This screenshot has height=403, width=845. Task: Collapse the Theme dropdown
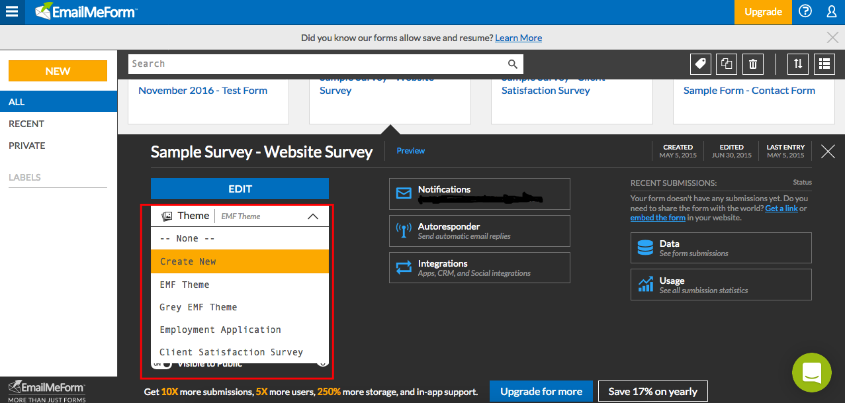(313, 216)
